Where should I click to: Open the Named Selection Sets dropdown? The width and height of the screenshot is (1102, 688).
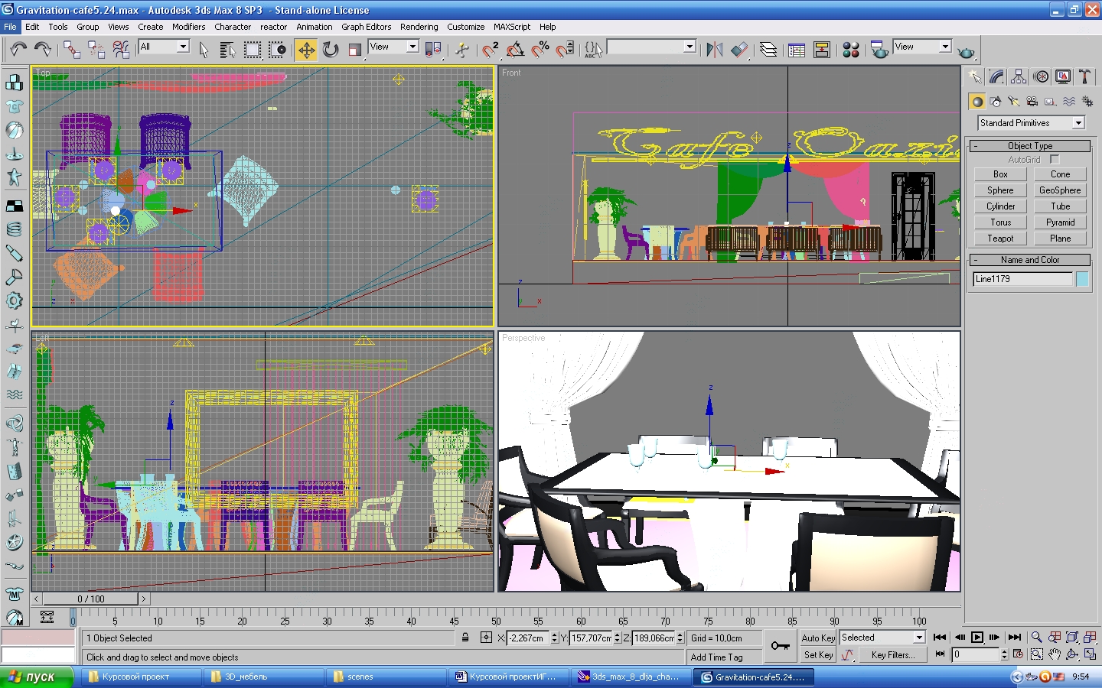651,47
